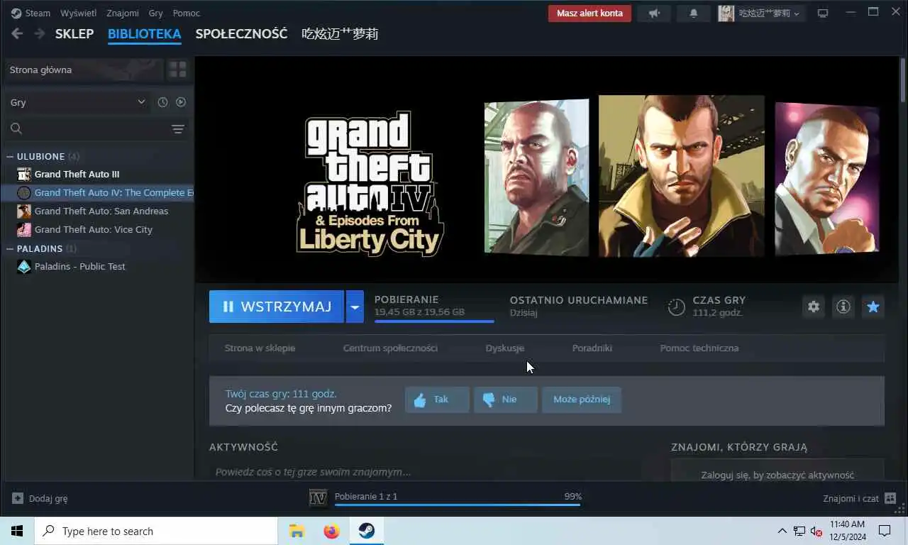Click the Big Picture monitor icon
The height and width of the screenshot is (545, 908).
tap(823, 13)
